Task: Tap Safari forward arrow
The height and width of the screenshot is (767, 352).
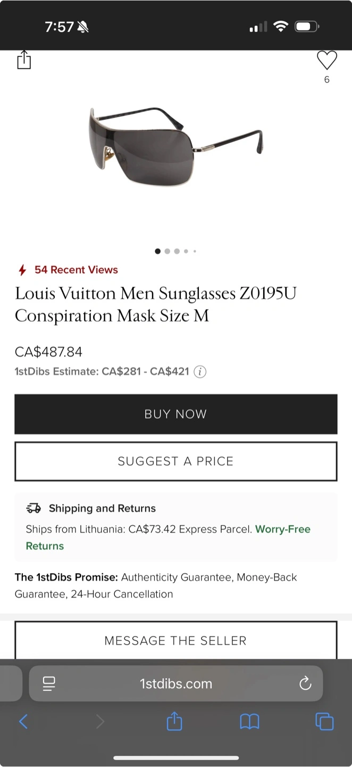Action: 100,722
